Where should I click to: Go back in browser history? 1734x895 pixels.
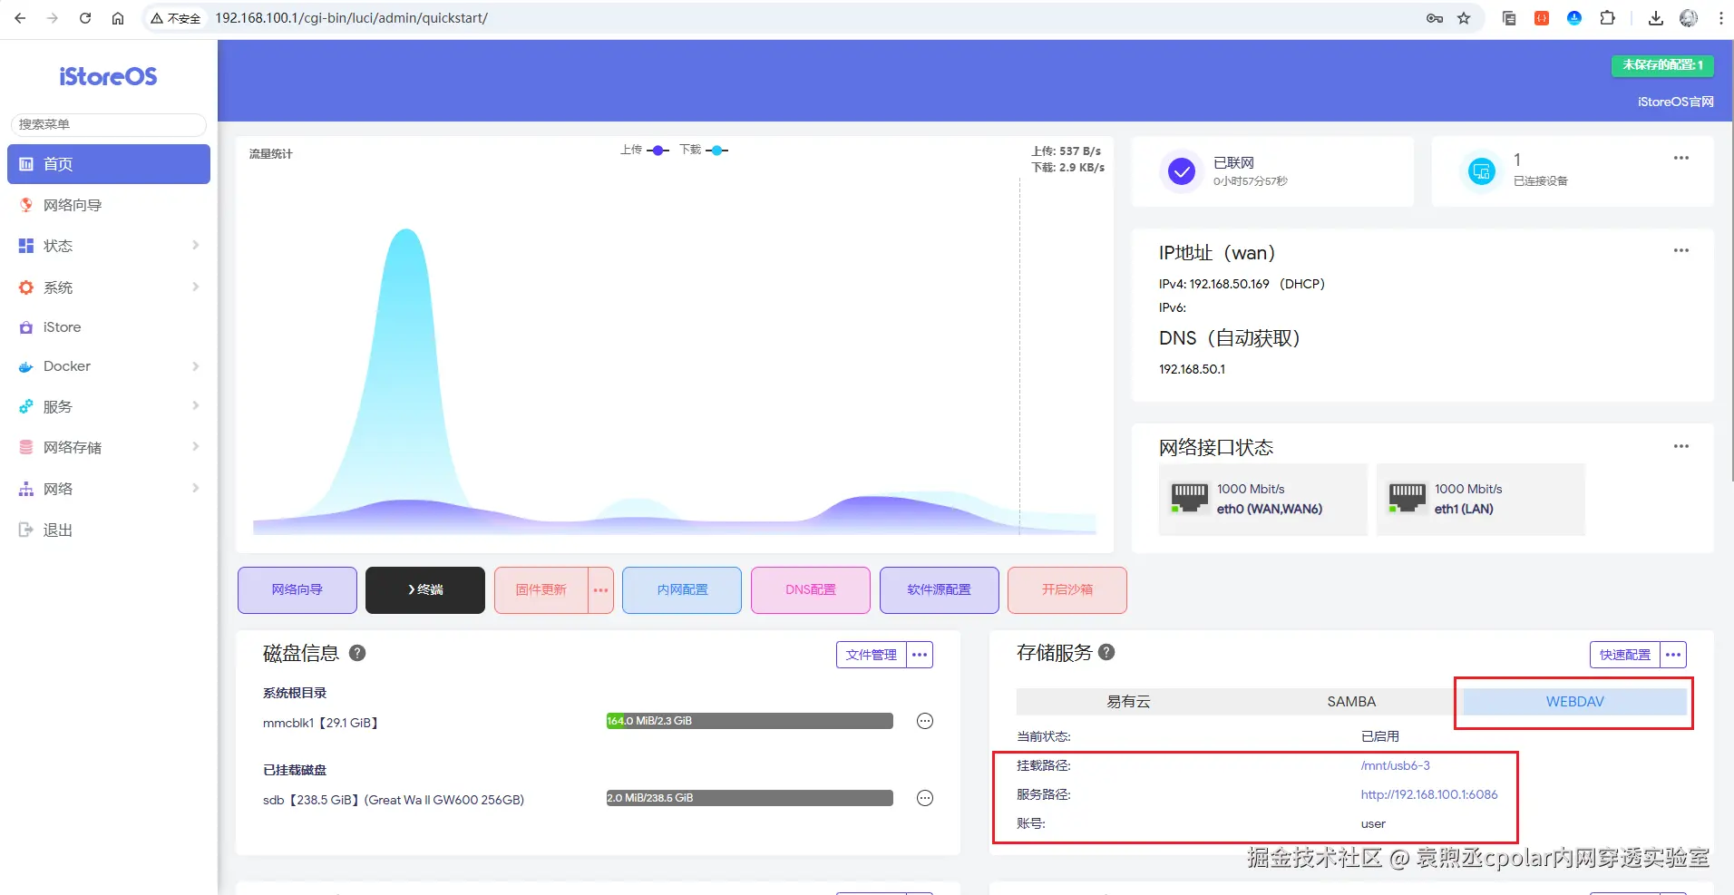[20, 18]
